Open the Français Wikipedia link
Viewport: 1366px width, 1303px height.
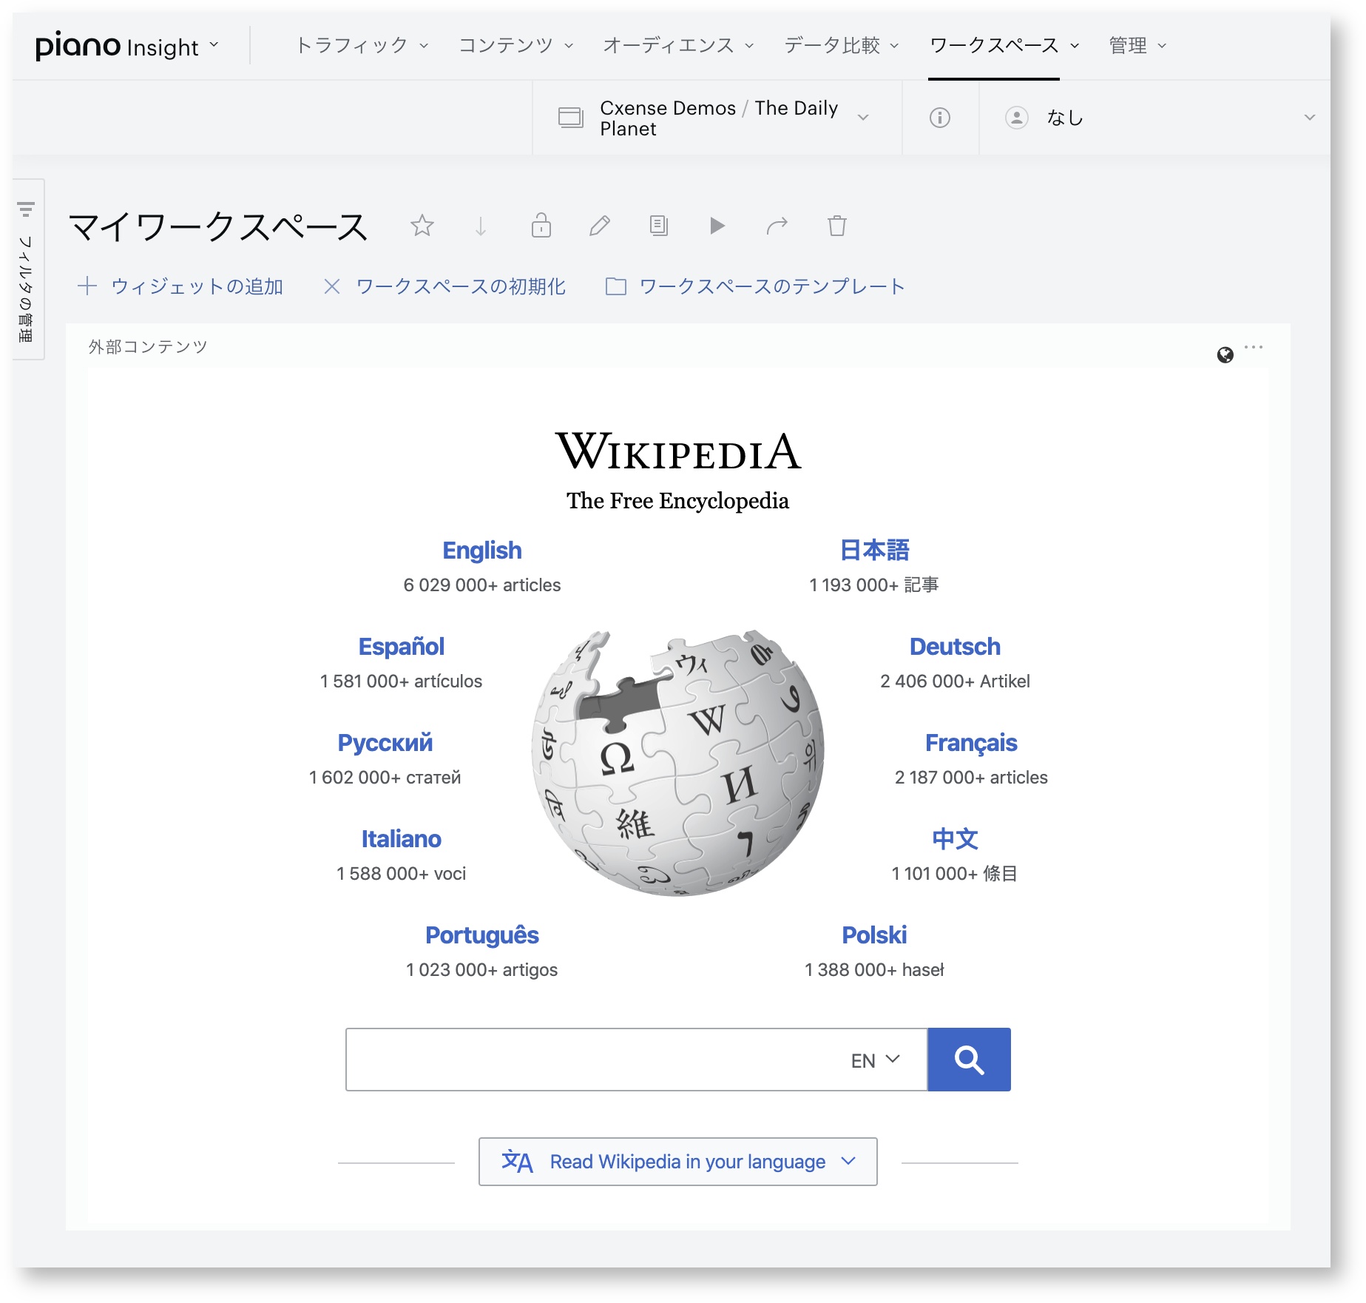971,743
